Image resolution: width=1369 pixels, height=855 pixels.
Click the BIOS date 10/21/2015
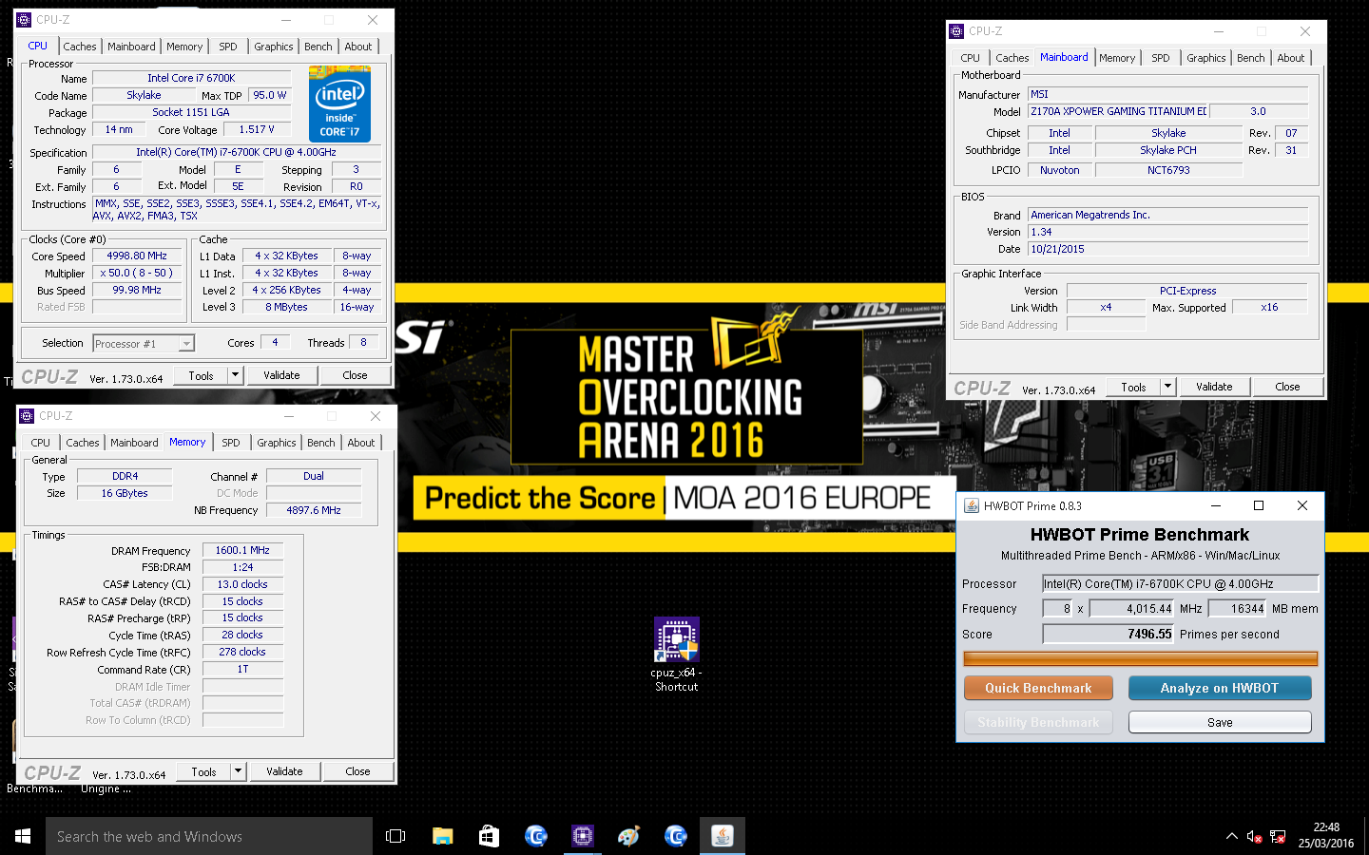[1168, 249]
